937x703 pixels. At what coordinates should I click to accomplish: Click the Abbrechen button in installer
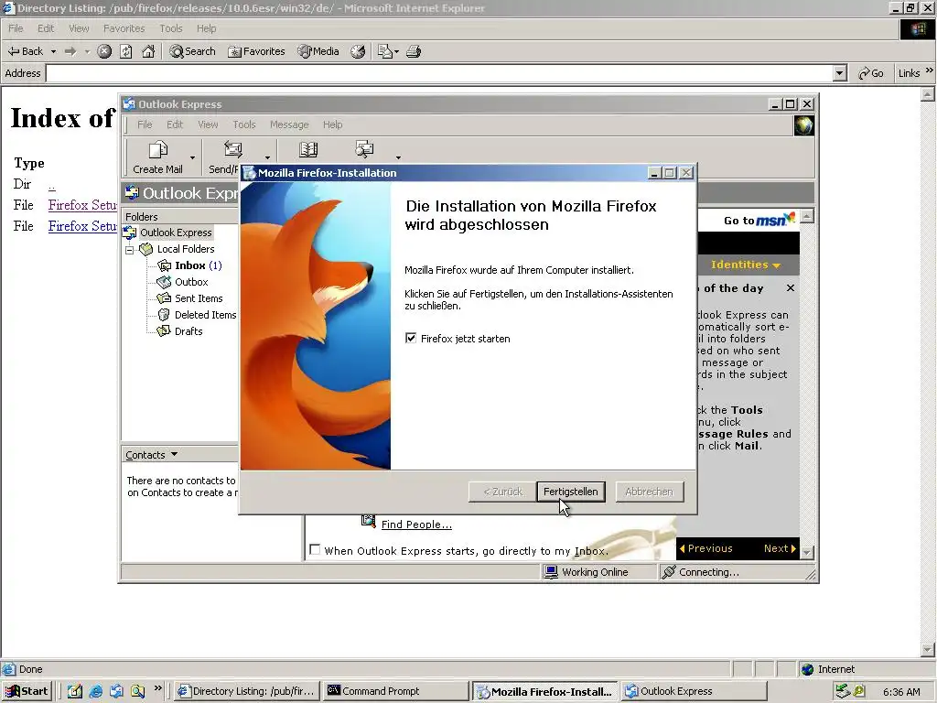[649, 492]
